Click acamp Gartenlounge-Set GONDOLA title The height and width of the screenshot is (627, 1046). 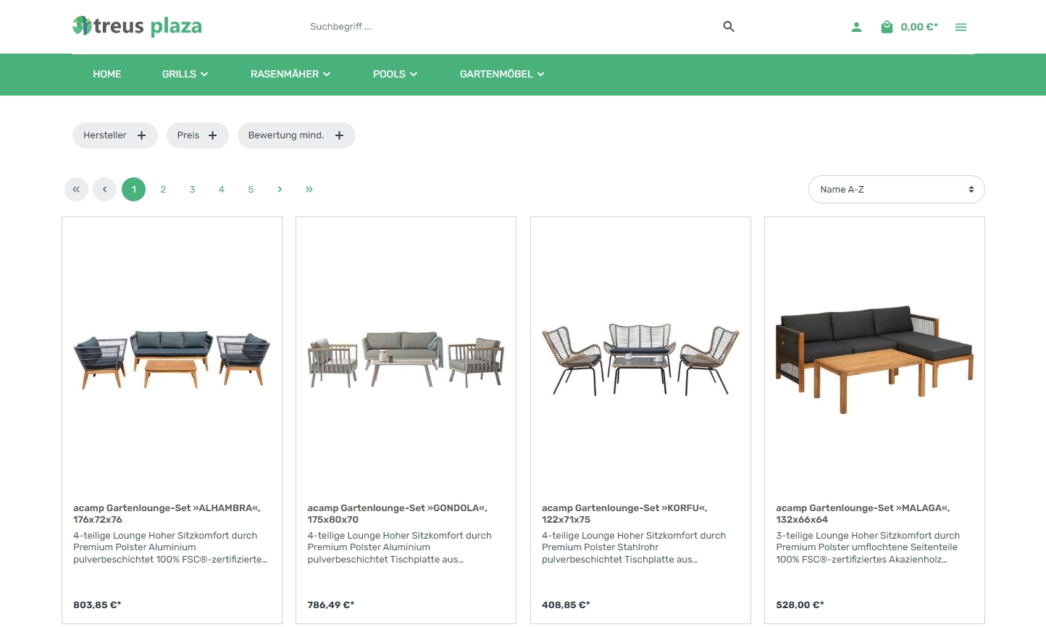(397, 513)
